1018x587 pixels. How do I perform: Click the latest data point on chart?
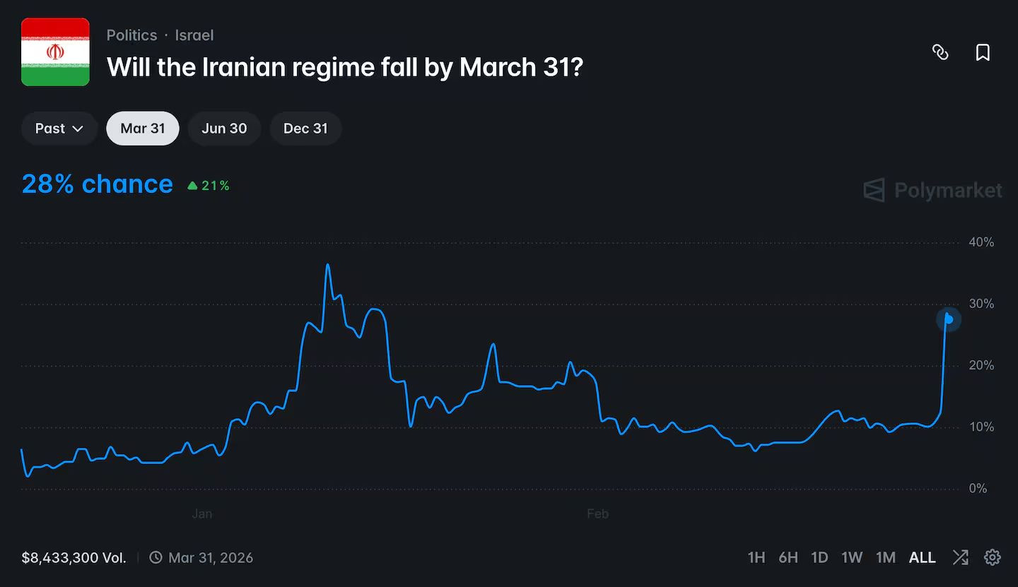tap(949, 319)
